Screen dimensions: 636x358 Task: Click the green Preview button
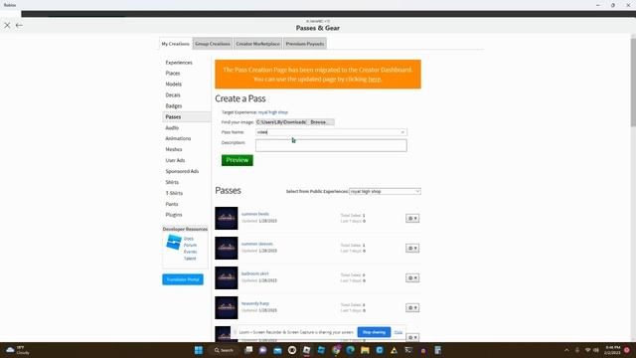point(238,160)
